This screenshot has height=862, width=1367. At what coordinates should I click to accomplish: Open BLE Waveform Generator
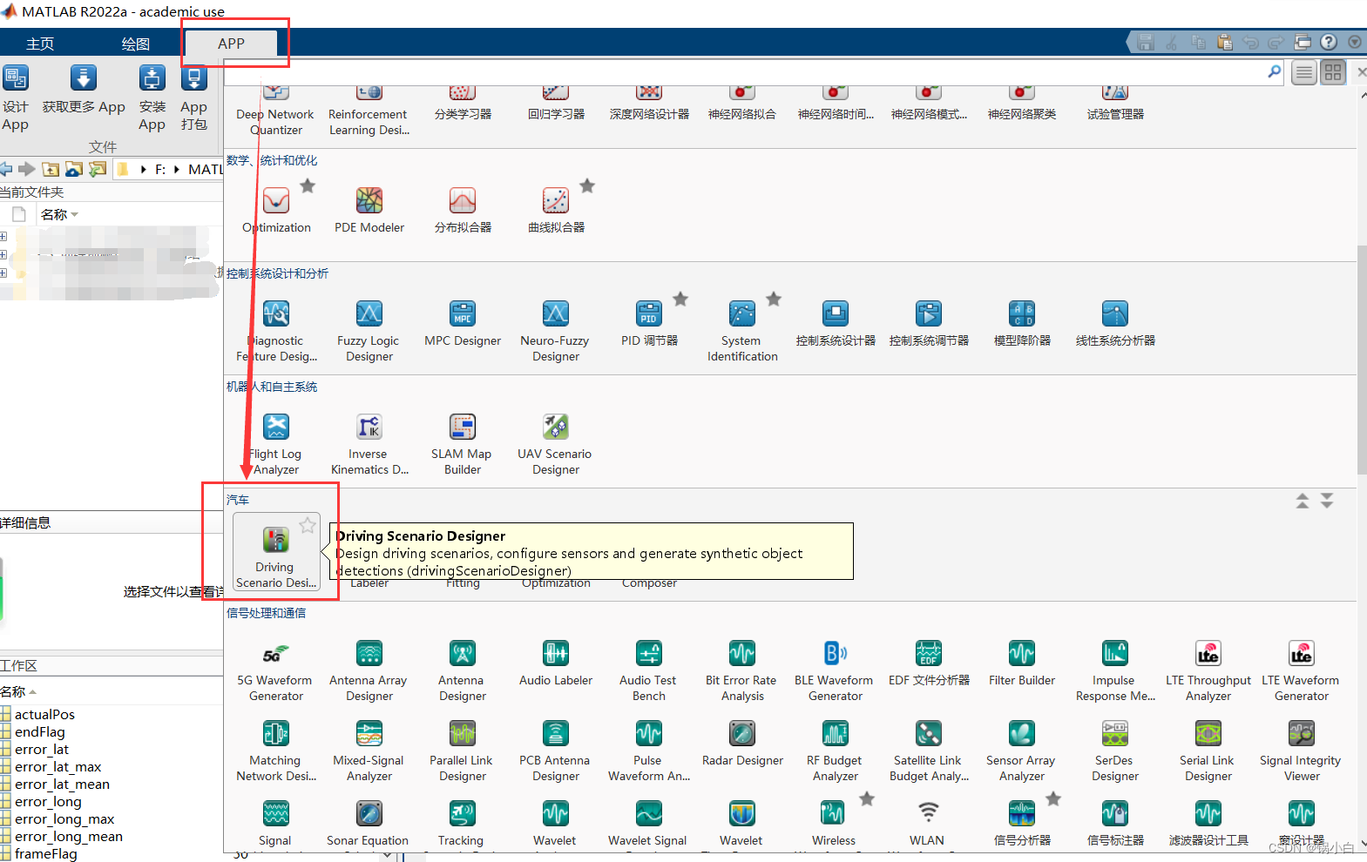tap(836, 670)
